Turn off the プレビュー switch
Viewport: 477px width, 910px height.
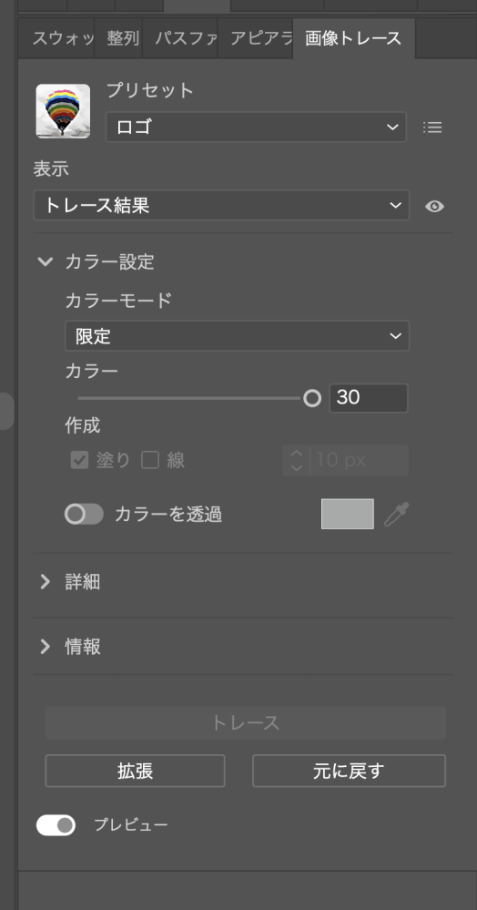tap(56, 824)
